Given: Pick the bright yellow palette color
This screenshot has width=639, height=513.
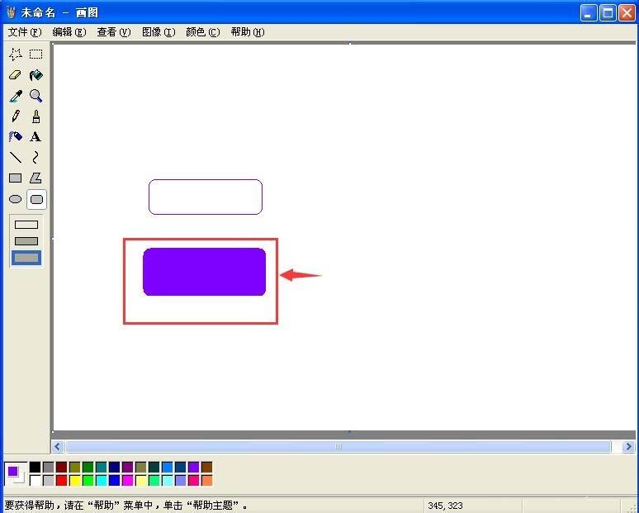Looking at the screenshot, I should point(75,481).
